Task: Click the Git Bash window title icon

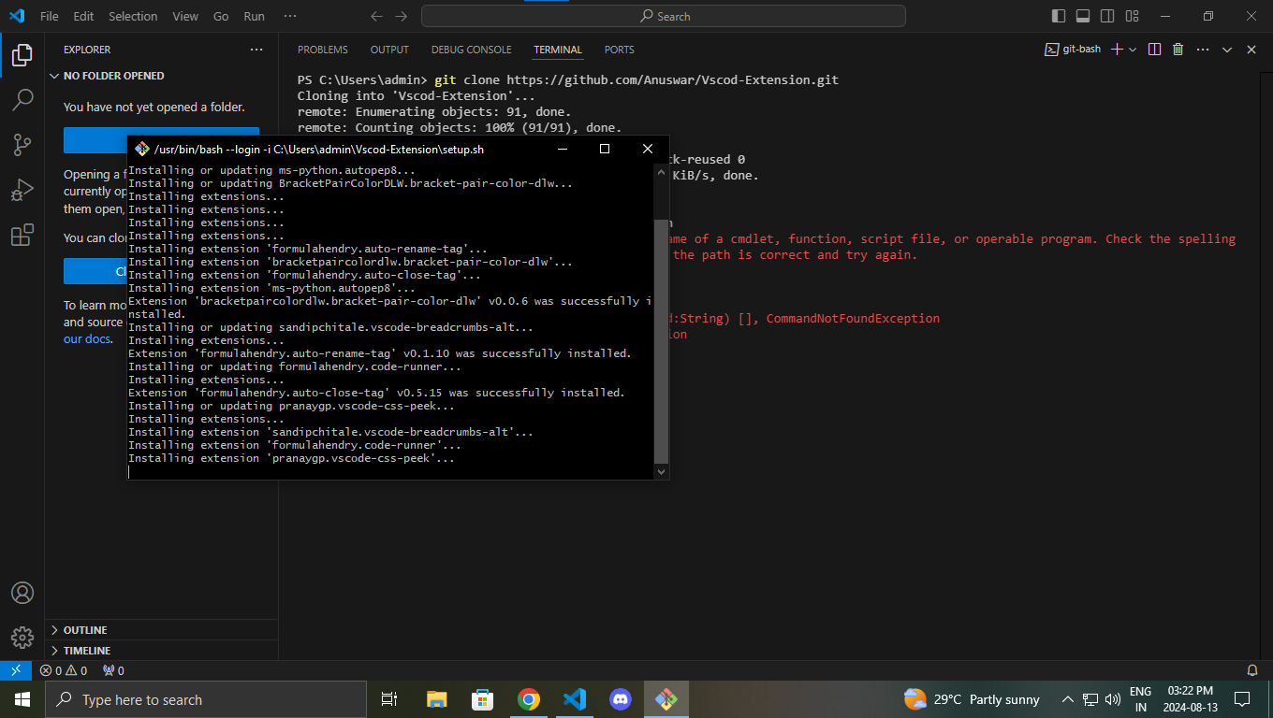Action: (x=142, y=149)
